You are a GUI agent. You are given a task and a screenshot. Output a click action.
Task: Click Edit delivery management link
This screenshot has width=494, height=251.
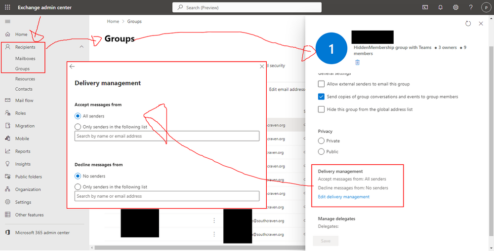[x=344, y=197]
